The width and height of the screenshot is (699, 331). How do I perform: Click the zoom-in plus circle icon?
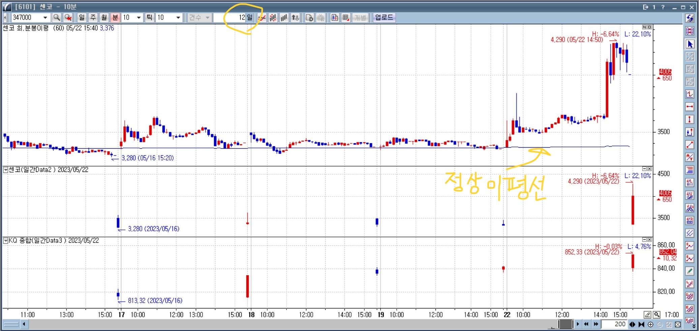(650, 324)
